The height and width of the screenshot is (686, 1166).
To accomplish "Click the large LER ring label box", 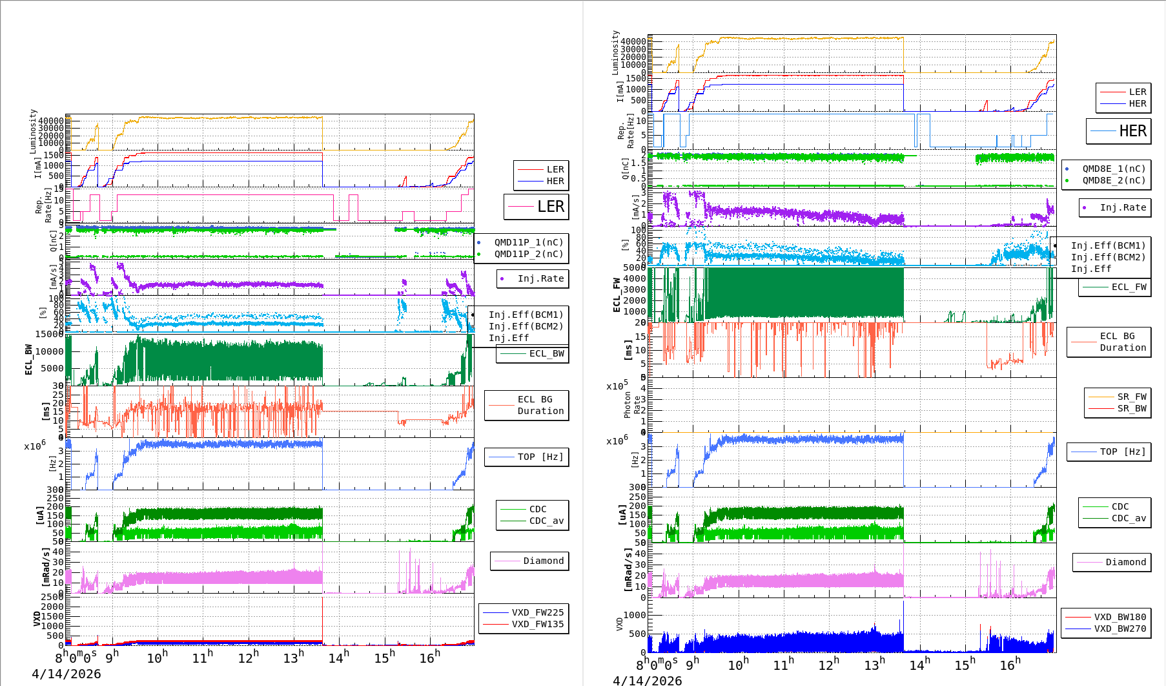I will (x=536, y=207).
